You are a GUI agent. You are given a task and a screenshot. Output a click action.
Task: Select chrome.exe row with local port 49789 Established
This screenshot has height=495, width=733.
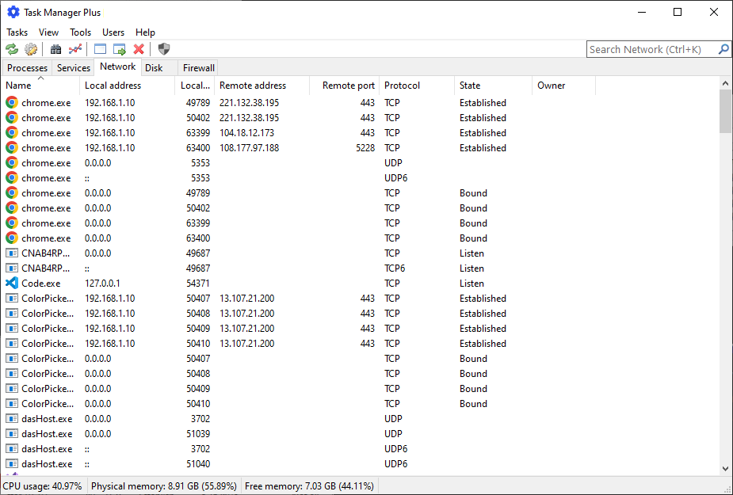[x=300, y=102]
